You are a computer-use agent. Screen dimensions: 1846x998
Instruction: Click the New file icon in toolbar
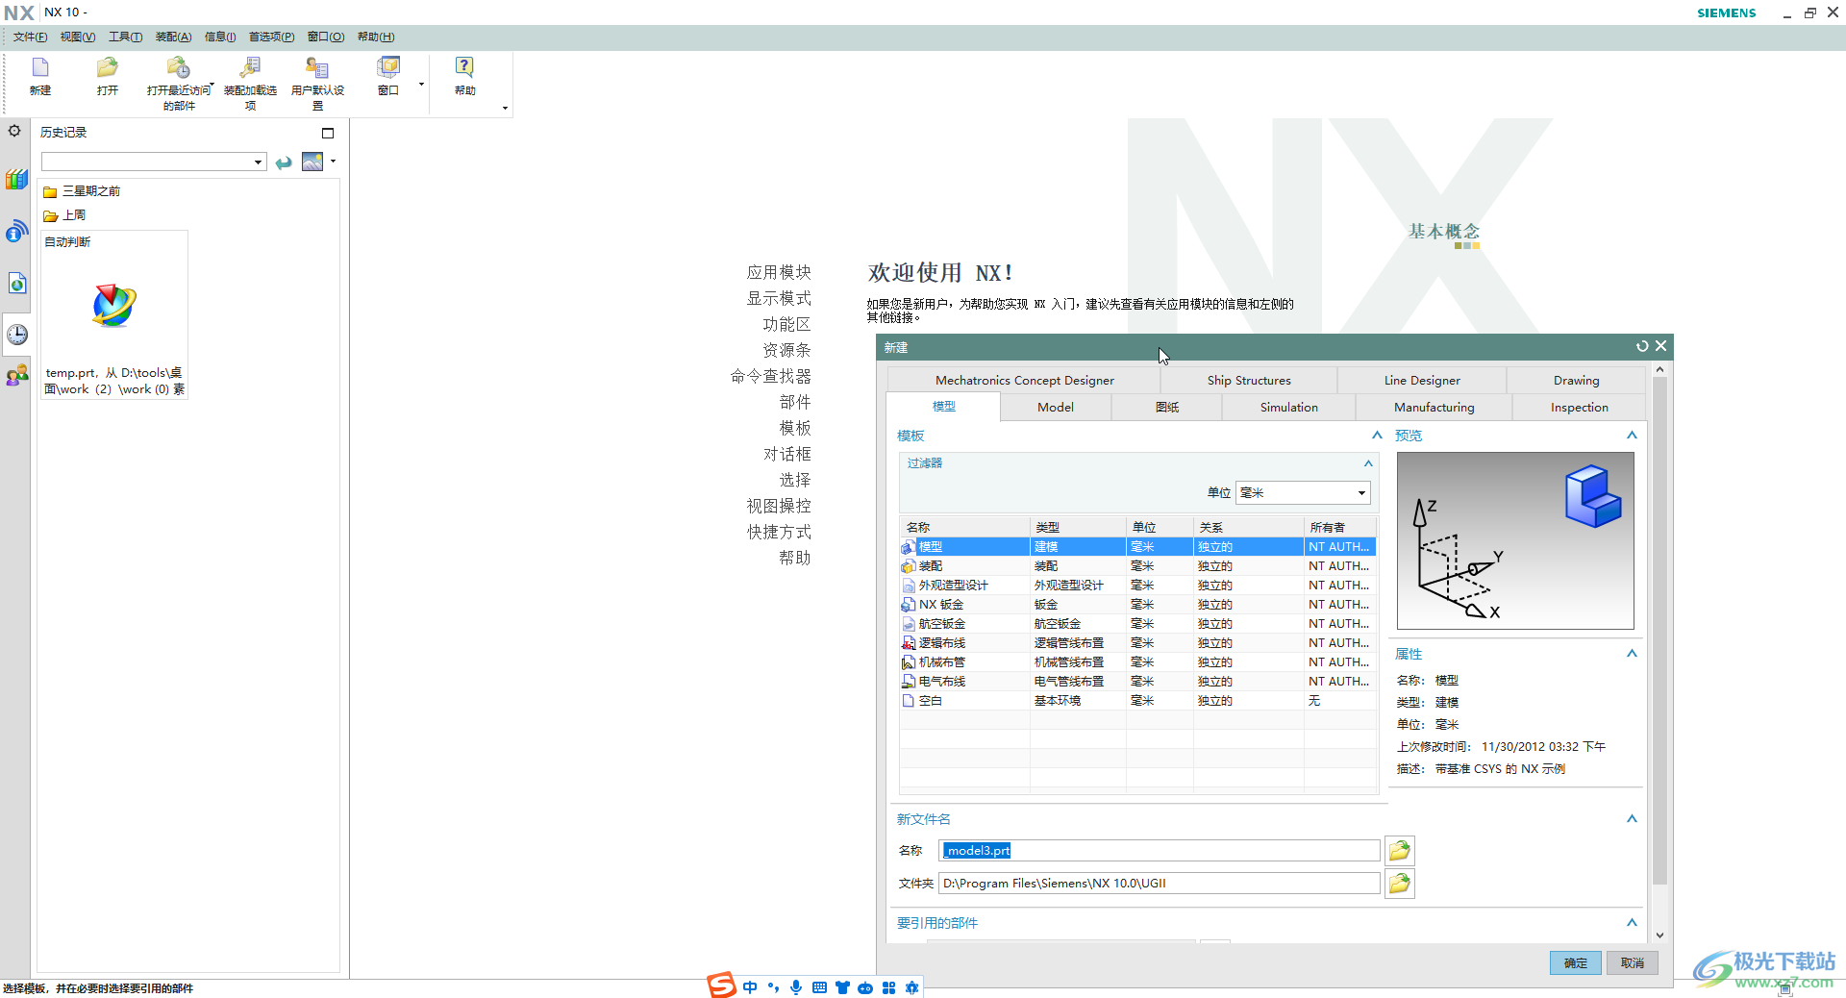[40, 68]
